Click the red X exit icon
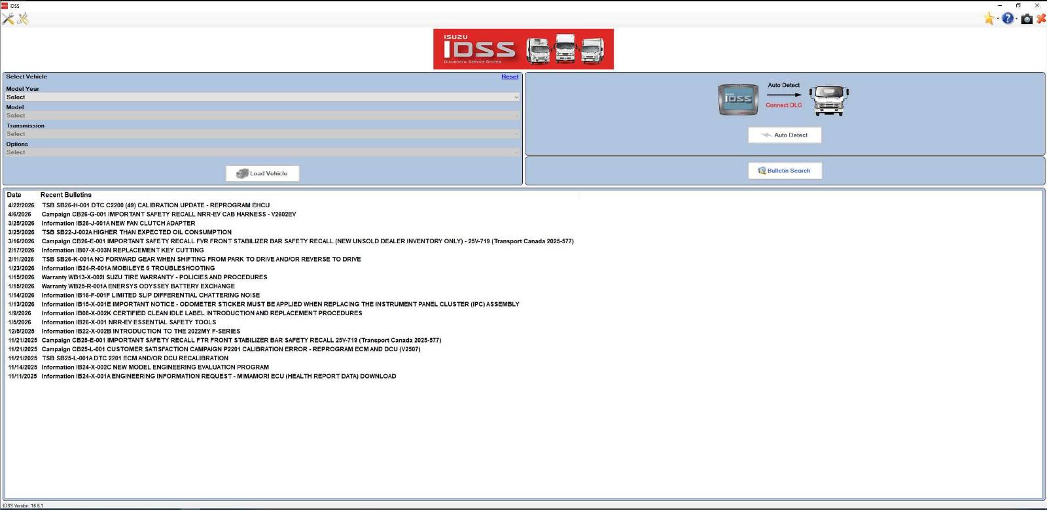The image size is (1047, 510). 1041,19
